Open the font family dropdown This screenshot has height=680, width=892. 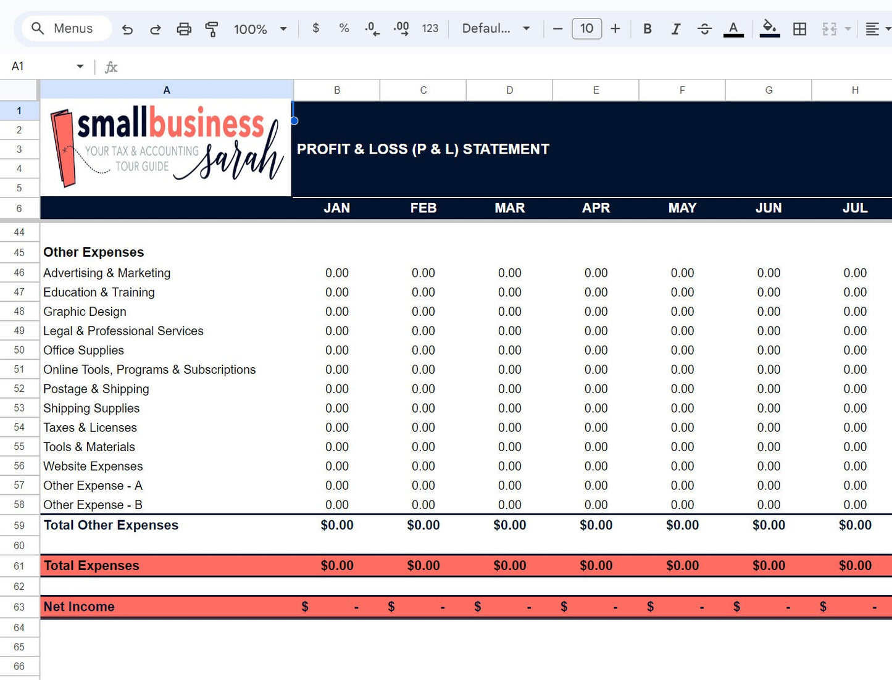point(496,28)
